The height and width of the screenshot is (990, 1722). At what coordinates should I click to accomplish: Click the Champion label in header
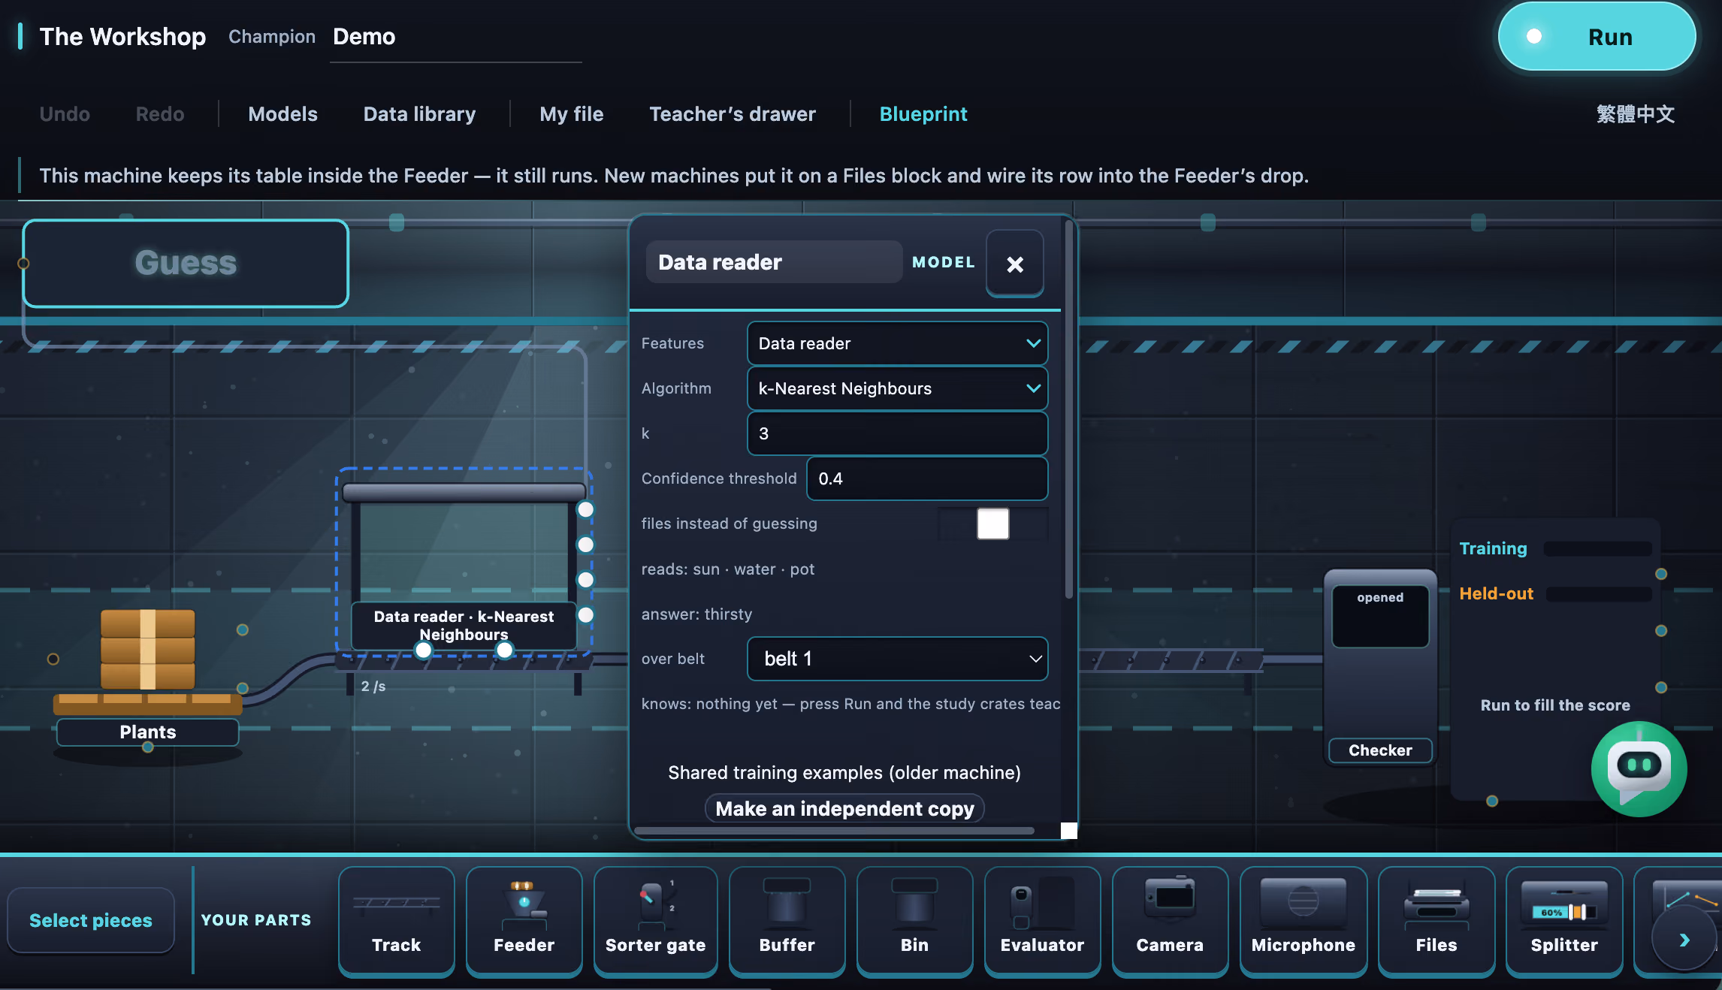coord(272,36)
